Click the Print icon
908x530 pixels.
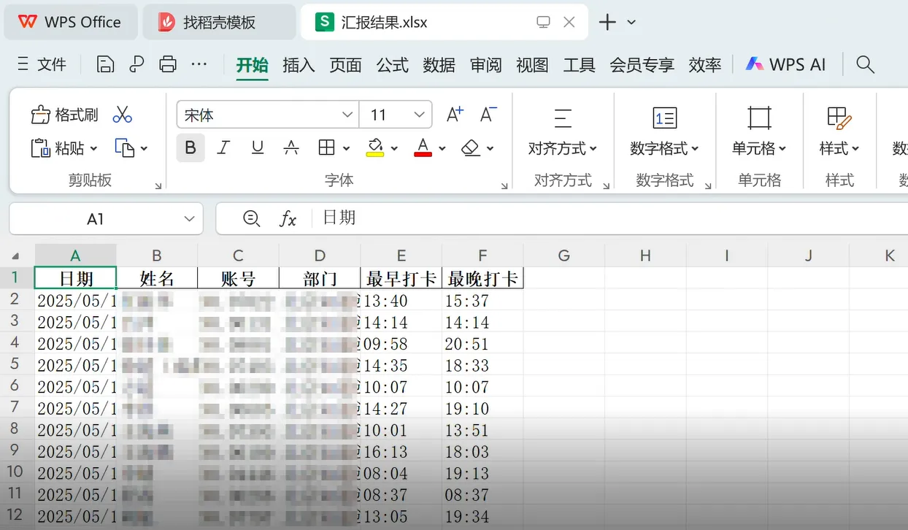click(x=168, y=64)
